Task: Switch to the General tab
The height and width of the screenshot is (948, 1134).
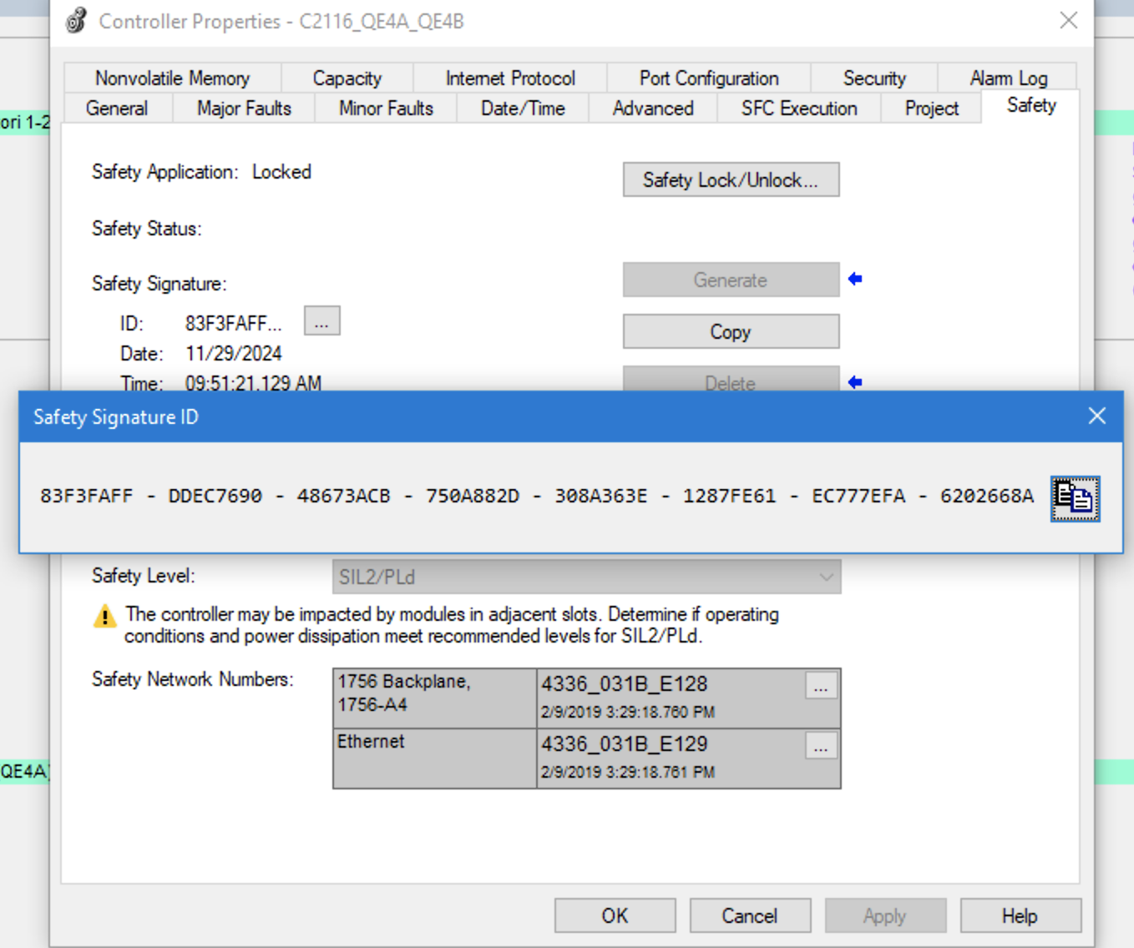Action: pos(117,108)
